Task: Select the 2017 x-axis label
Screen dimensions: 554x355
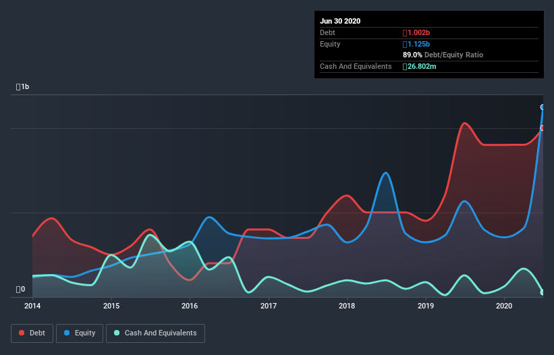Action: click(269, 306)
